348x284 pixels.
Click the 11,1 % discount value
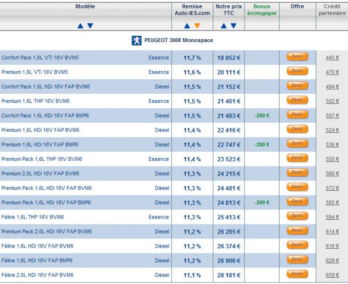(x=192, y=275)
